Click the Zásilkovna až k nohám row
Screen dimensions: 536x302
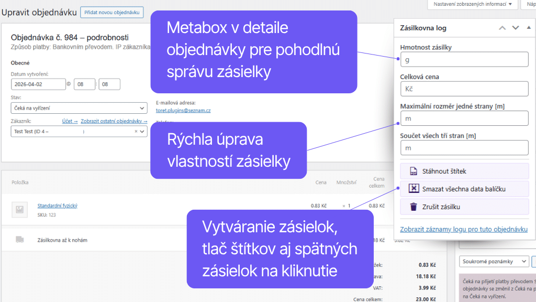click(x=62, y=240)
